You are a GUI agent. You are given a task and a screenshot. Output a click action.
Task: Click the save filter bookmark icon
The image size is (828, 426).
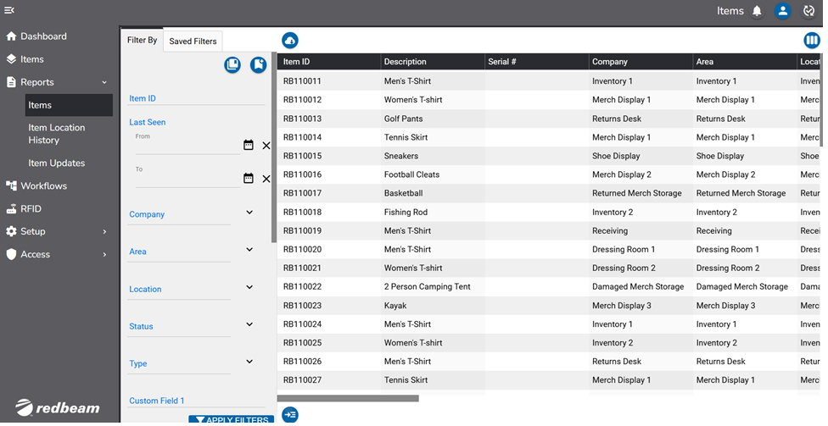[258, 65]
